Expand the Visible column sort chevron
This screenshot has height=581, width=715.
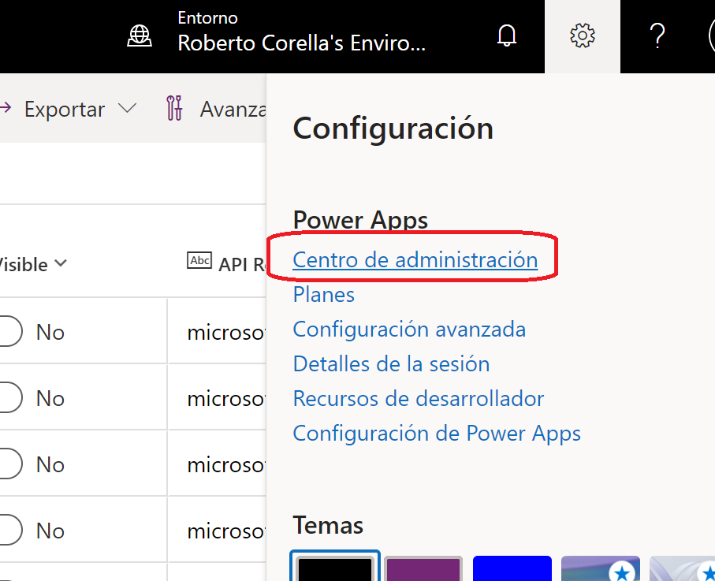pos(60,263)
